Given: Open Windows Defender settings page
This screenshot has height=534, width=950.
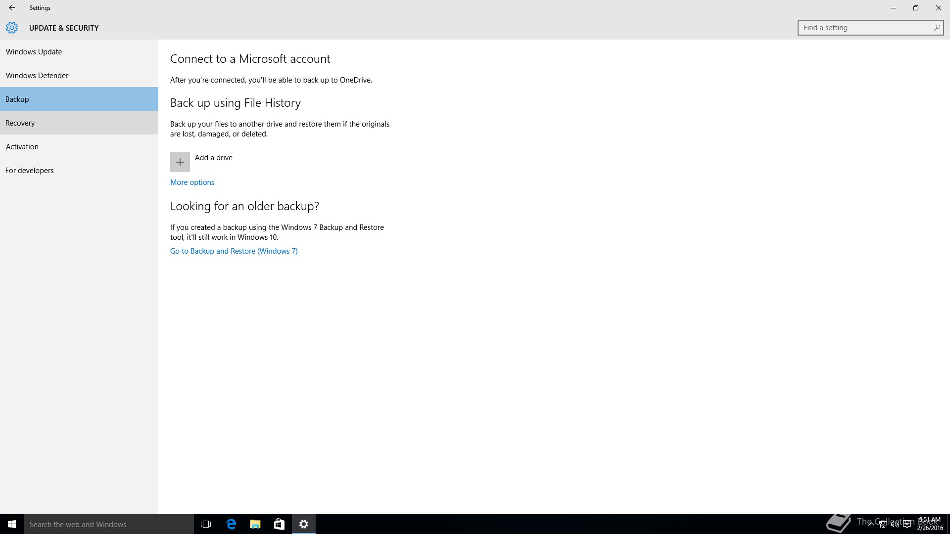Looking at the screenshot, I should point(79,75).
